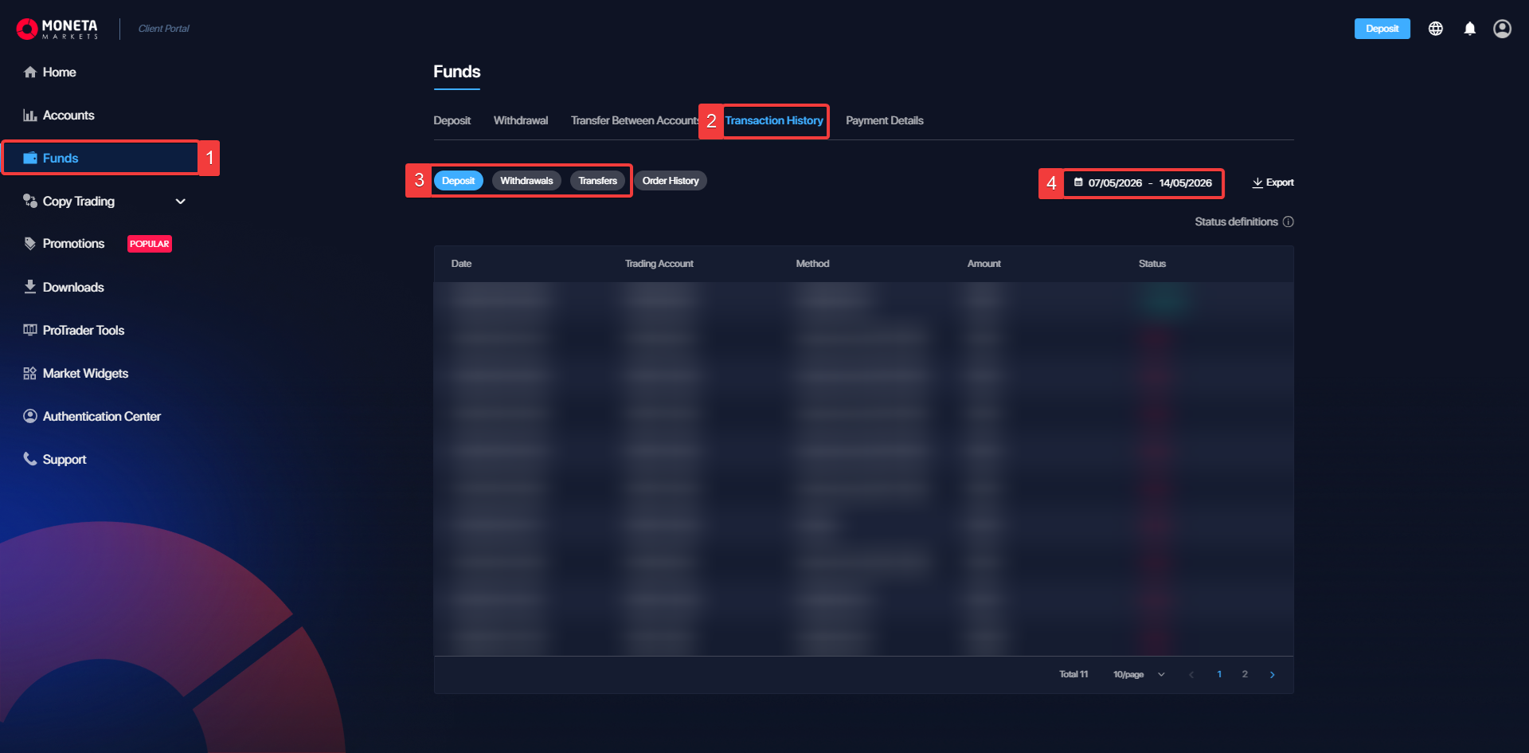
Task: Click the Downloads arrow icon
Action: coord(30,287)
